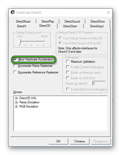This screenshot has height=155, width=121.
Task: Click the Debug Output Level slider thumb
Action: pyautogui.click(x=19, y=41)
